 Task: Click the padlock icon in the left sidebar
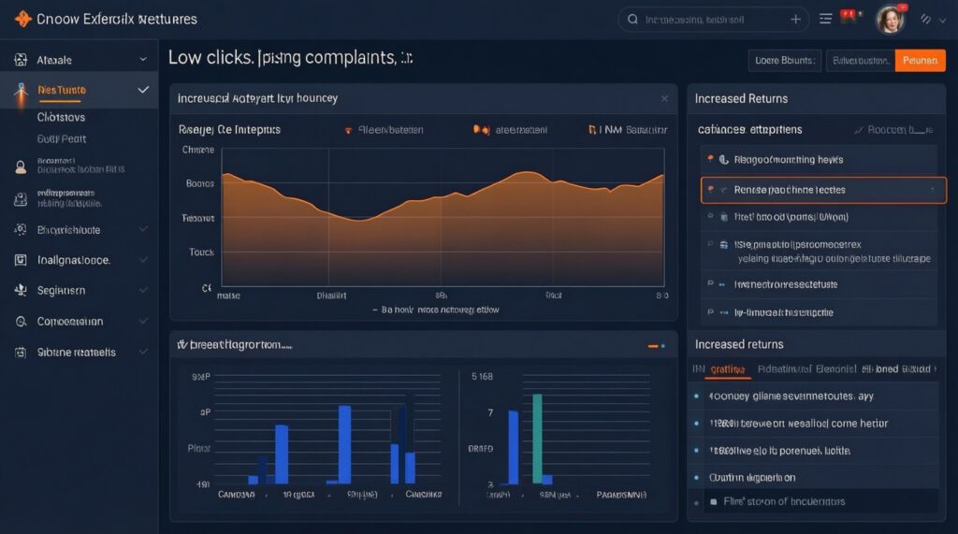(x=21, y=199)
